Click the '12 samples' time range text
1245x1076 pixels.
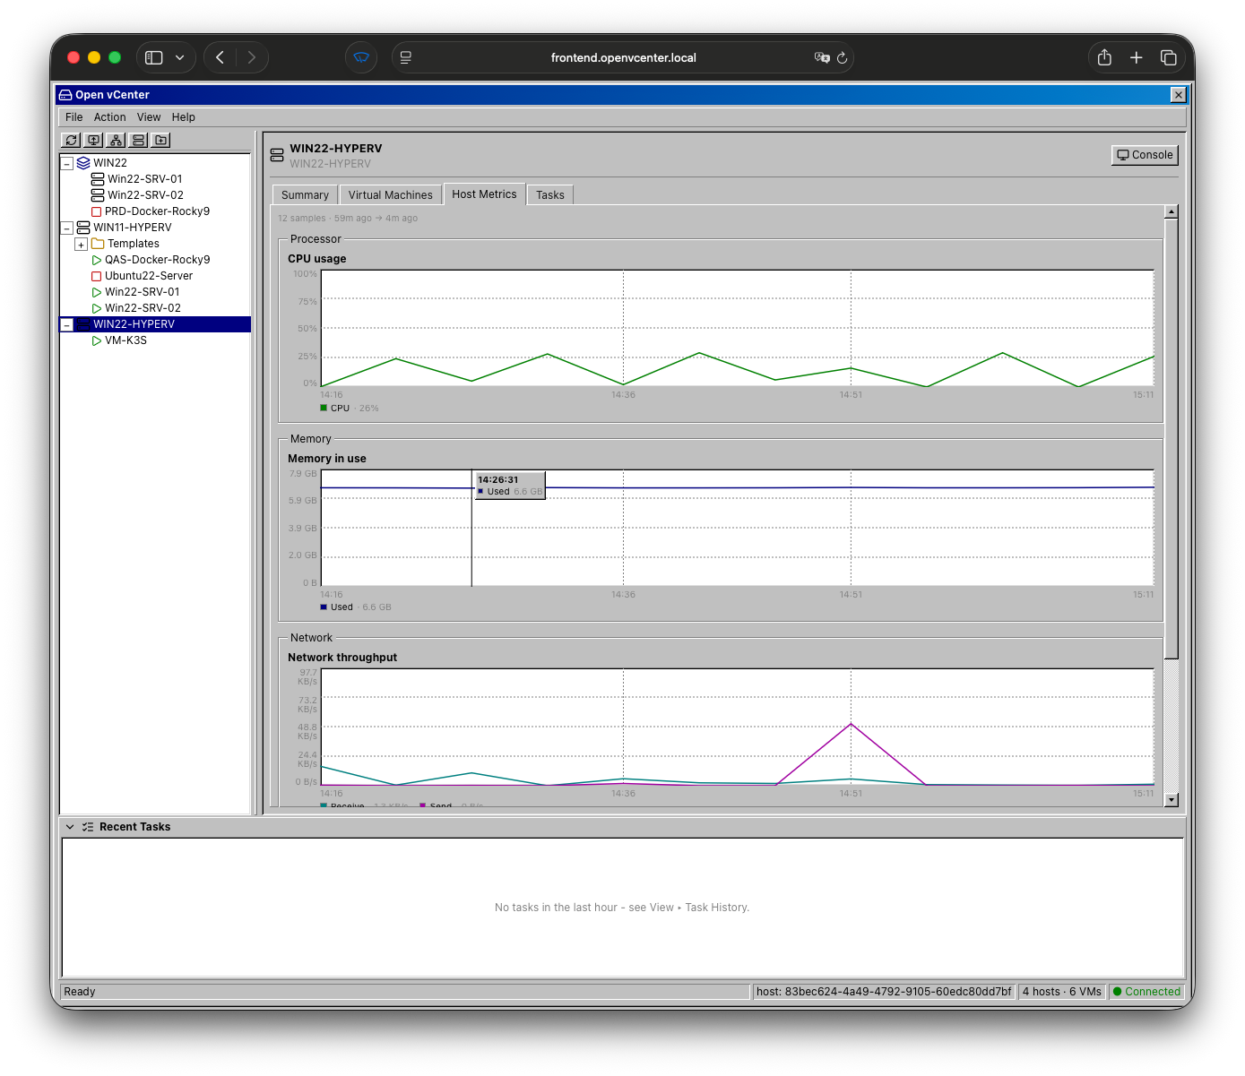click(x=348, y=219)
